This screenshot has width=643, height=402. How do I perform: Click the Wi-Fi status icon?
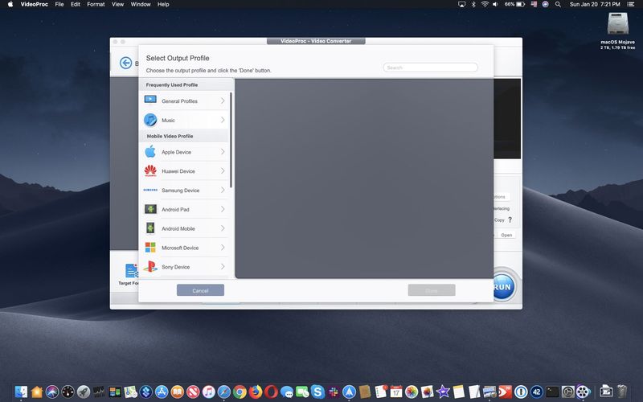click(x=485, y=4)
